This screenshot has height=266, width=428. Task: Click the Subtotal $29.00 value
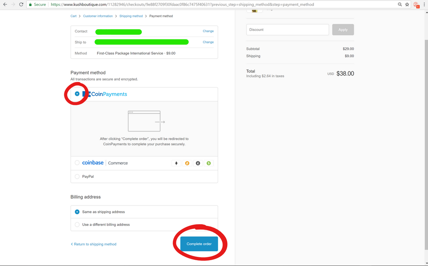pyautogui.click(x=348, y=49)
